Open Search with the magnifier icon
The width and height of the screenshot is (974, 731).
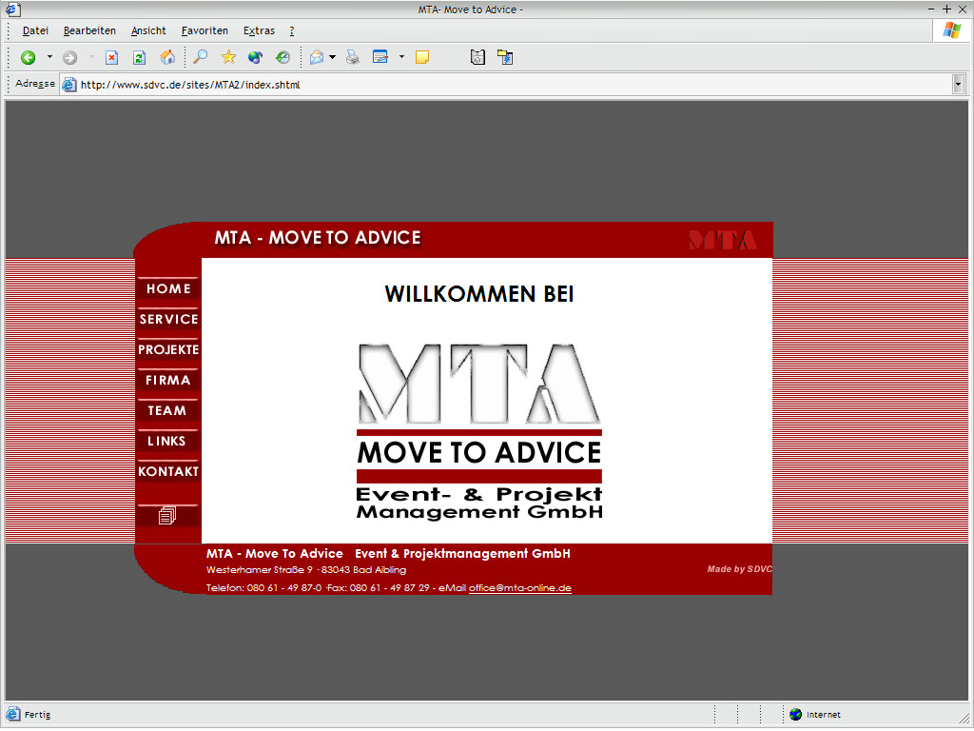click(200, 57)
